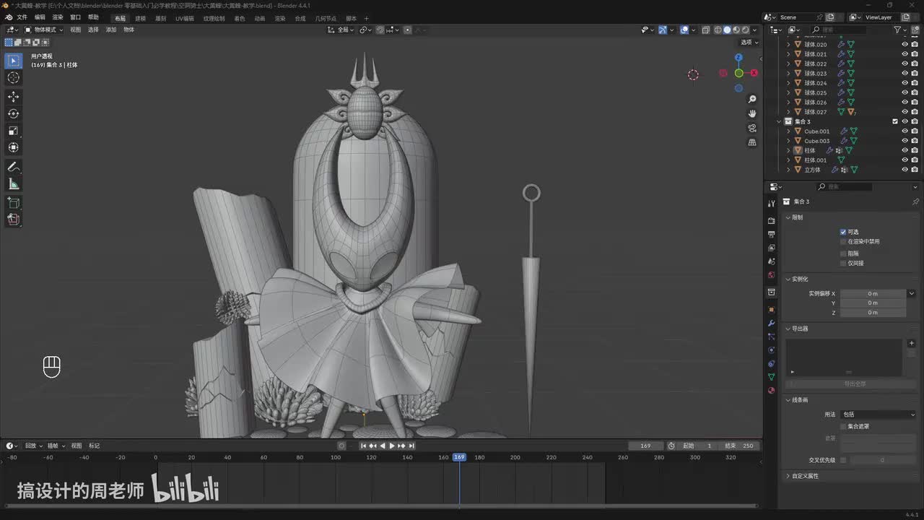Open the 物体模式 mode dropdown
Screen dimensions: 924x520
(x=43, y=30)
